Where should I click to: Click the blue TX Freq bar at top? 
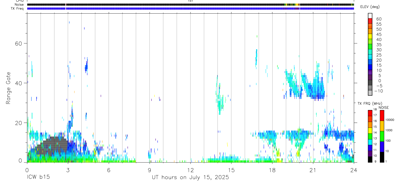coord(190,8)
